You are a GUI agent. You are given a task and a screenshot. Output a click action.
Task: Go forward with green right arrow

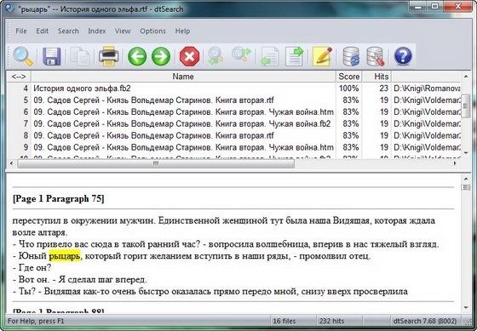[x=161, y=56]
